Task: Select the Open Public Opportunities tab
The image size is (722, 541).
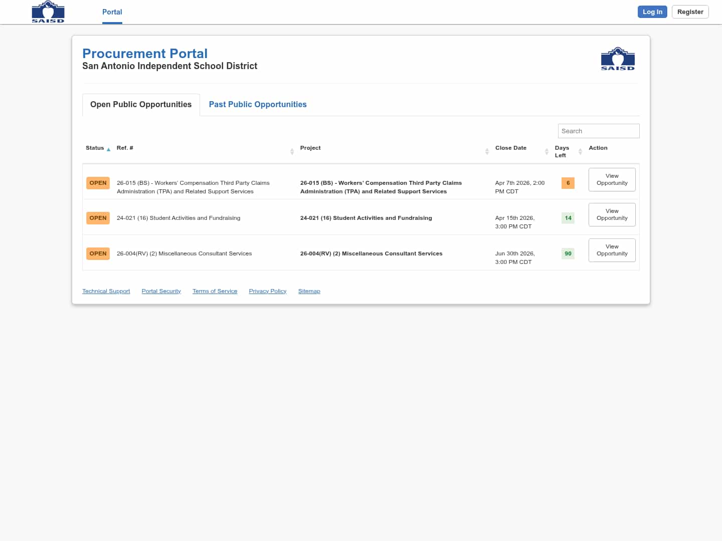Action: (141, 104)
